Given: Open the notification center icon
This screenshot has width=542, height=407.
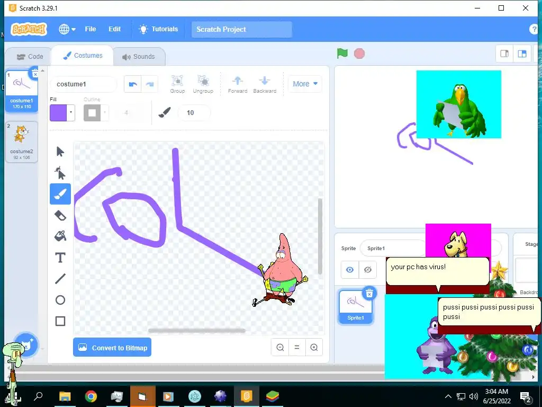Looking at the screenshot, I should [x=525, y=396].
